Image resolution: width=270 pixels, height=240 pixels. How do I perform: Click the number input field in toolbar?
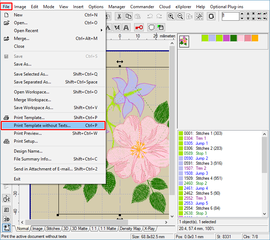coord(230,16)
